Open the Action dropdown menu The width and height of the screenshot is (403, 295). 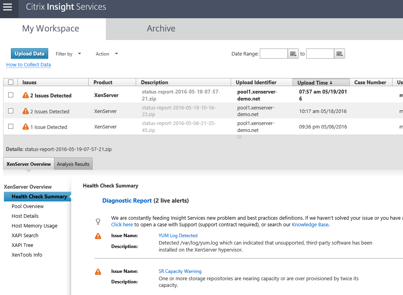pyautogui.click(x=107, y=54)
